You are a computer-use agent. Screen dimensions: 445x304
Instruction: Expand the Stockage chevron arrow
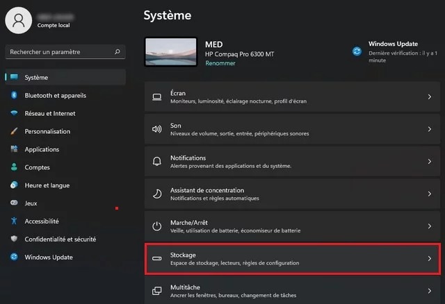[429, 259]
